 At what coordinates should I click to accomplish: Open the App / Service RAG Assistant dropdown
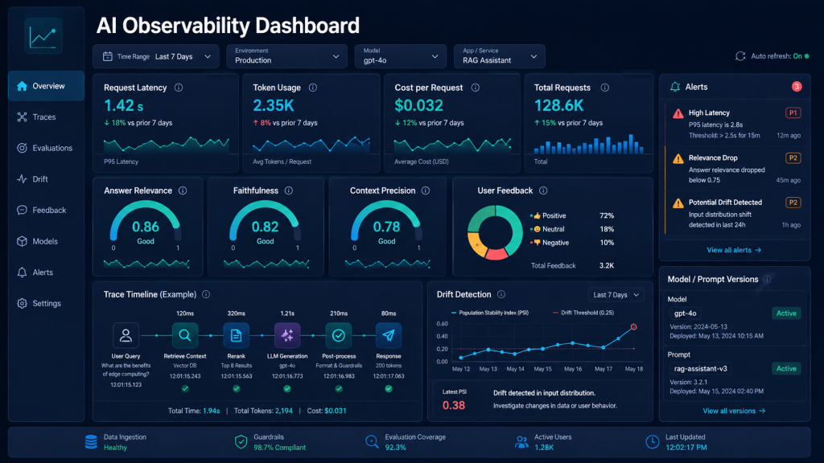click(499, 56)
